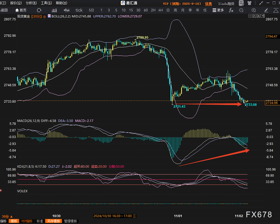280x224 pixels.
Task: Switch to tick chart mode
Action: click(x=79, y=10)
